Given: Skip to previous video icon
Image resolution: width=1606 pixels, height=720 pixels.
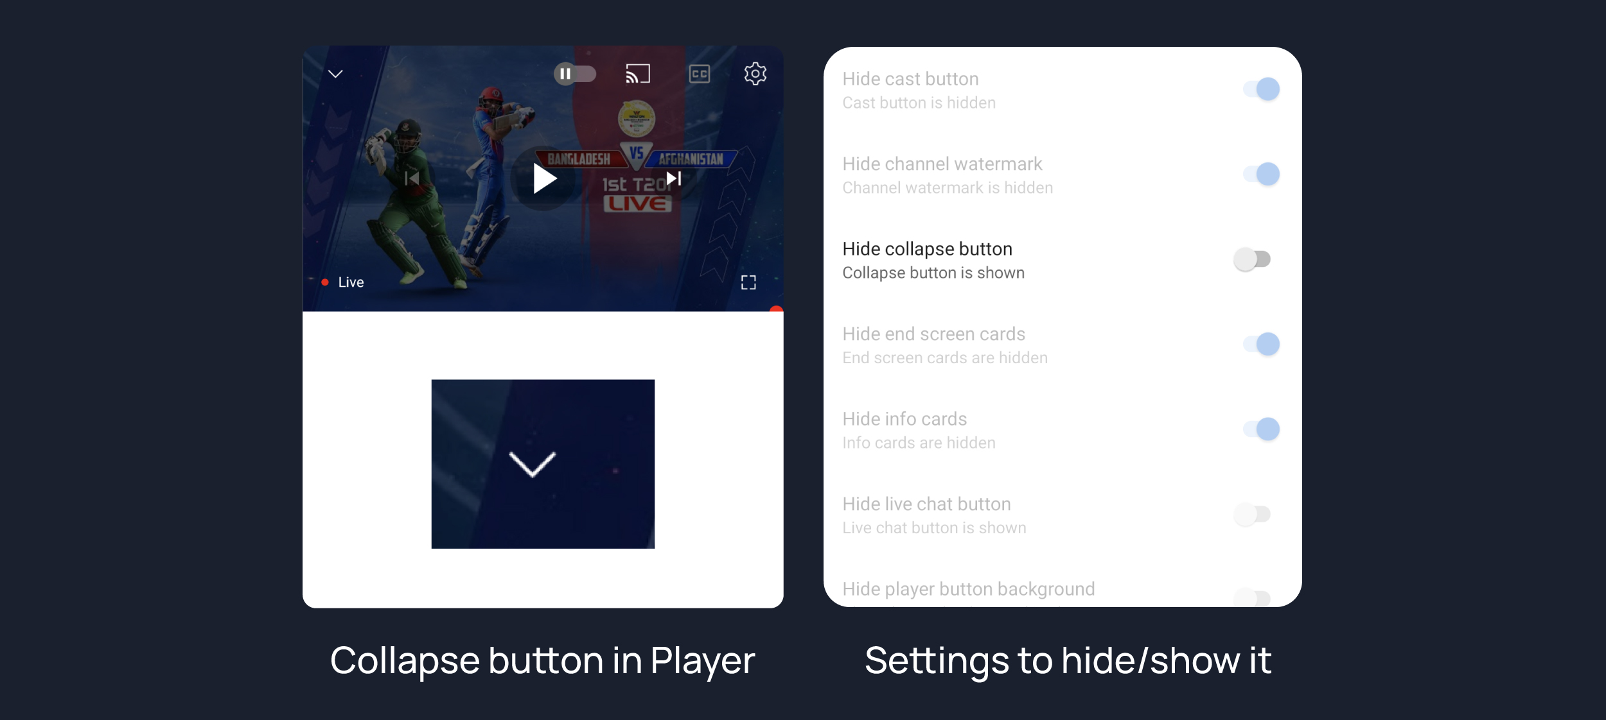Looking at the screenshot, I should click(x=412, y=178).
